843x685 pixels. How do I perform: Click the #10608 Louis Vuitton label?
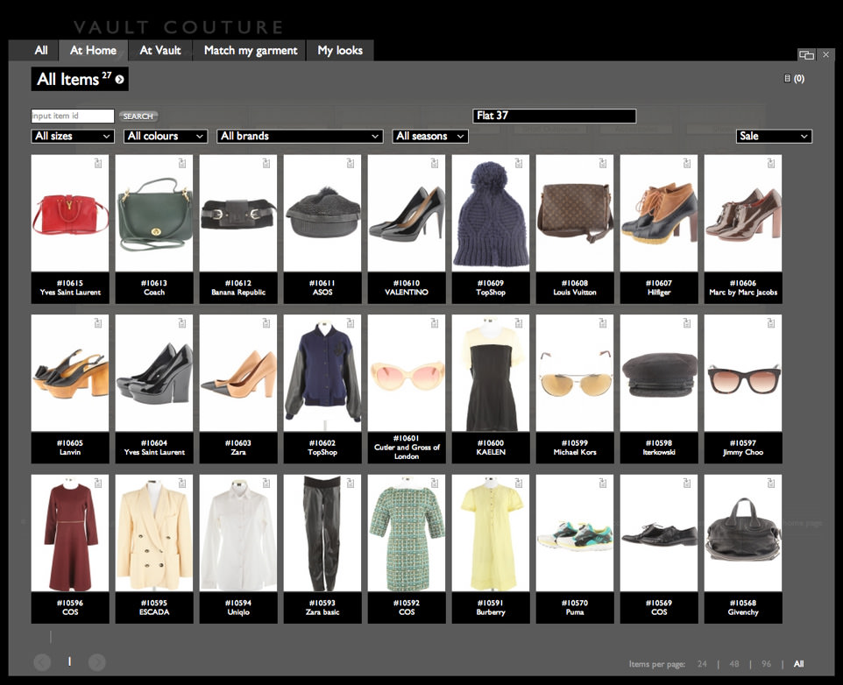coord(575,287)
